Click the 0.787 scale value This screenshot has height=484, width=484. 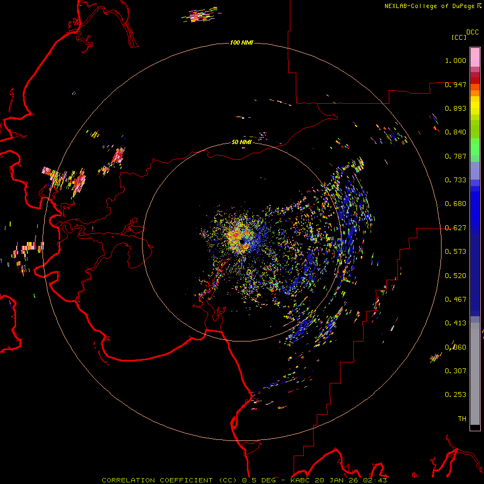pos(455,156)
